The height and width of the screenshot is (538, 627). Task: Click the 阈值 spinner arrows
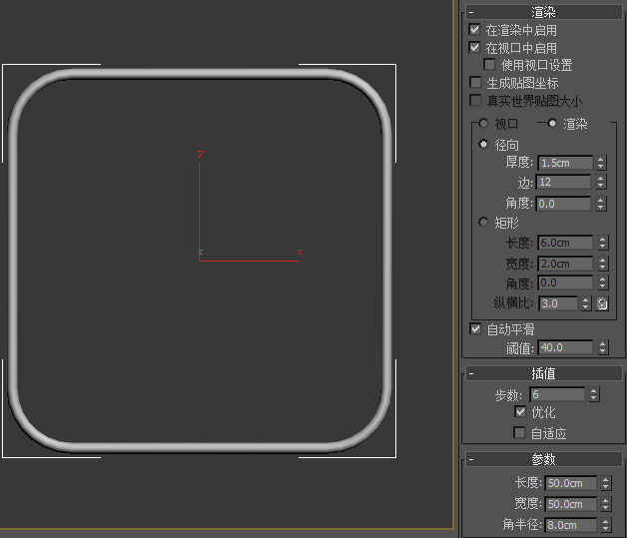coord(603,347)
